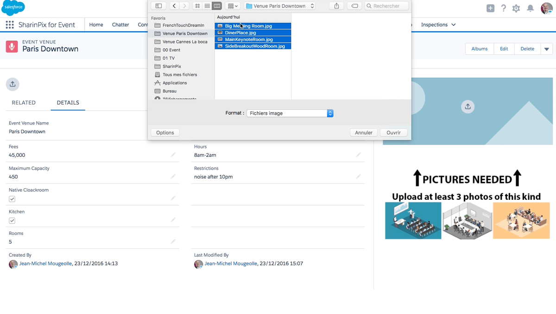The height and width of the screenshot is (314, 556).
Task: Go forward in the file dialog
Action: coord(185,6)
